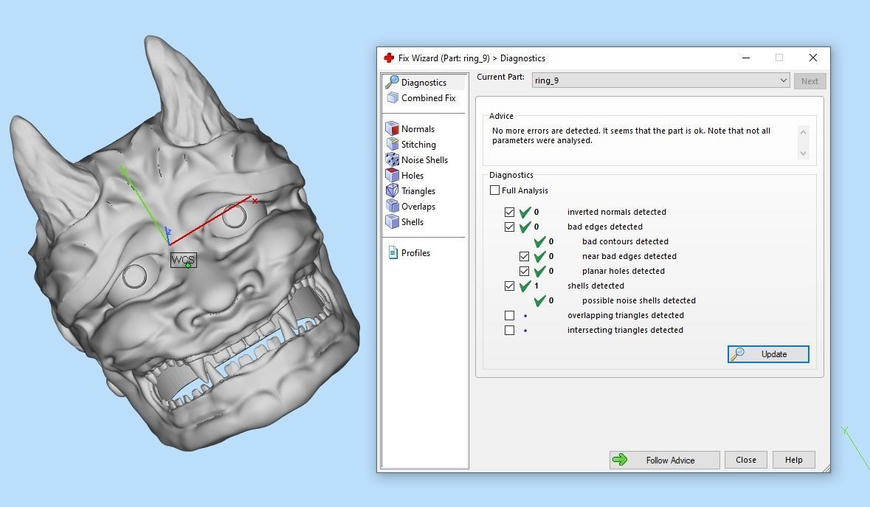Enable overlapping triangles detected checkbox
This screenshot has height=507, width=870.
tap(509, 315)
